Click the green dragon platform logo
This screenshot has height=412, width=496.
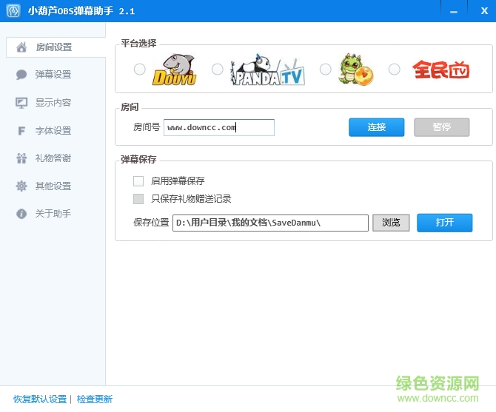(356, 70)
